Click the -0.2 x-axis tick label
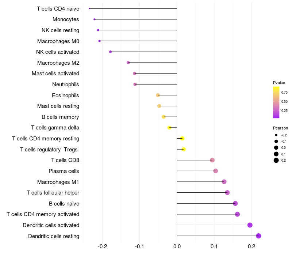 (103, 246)
